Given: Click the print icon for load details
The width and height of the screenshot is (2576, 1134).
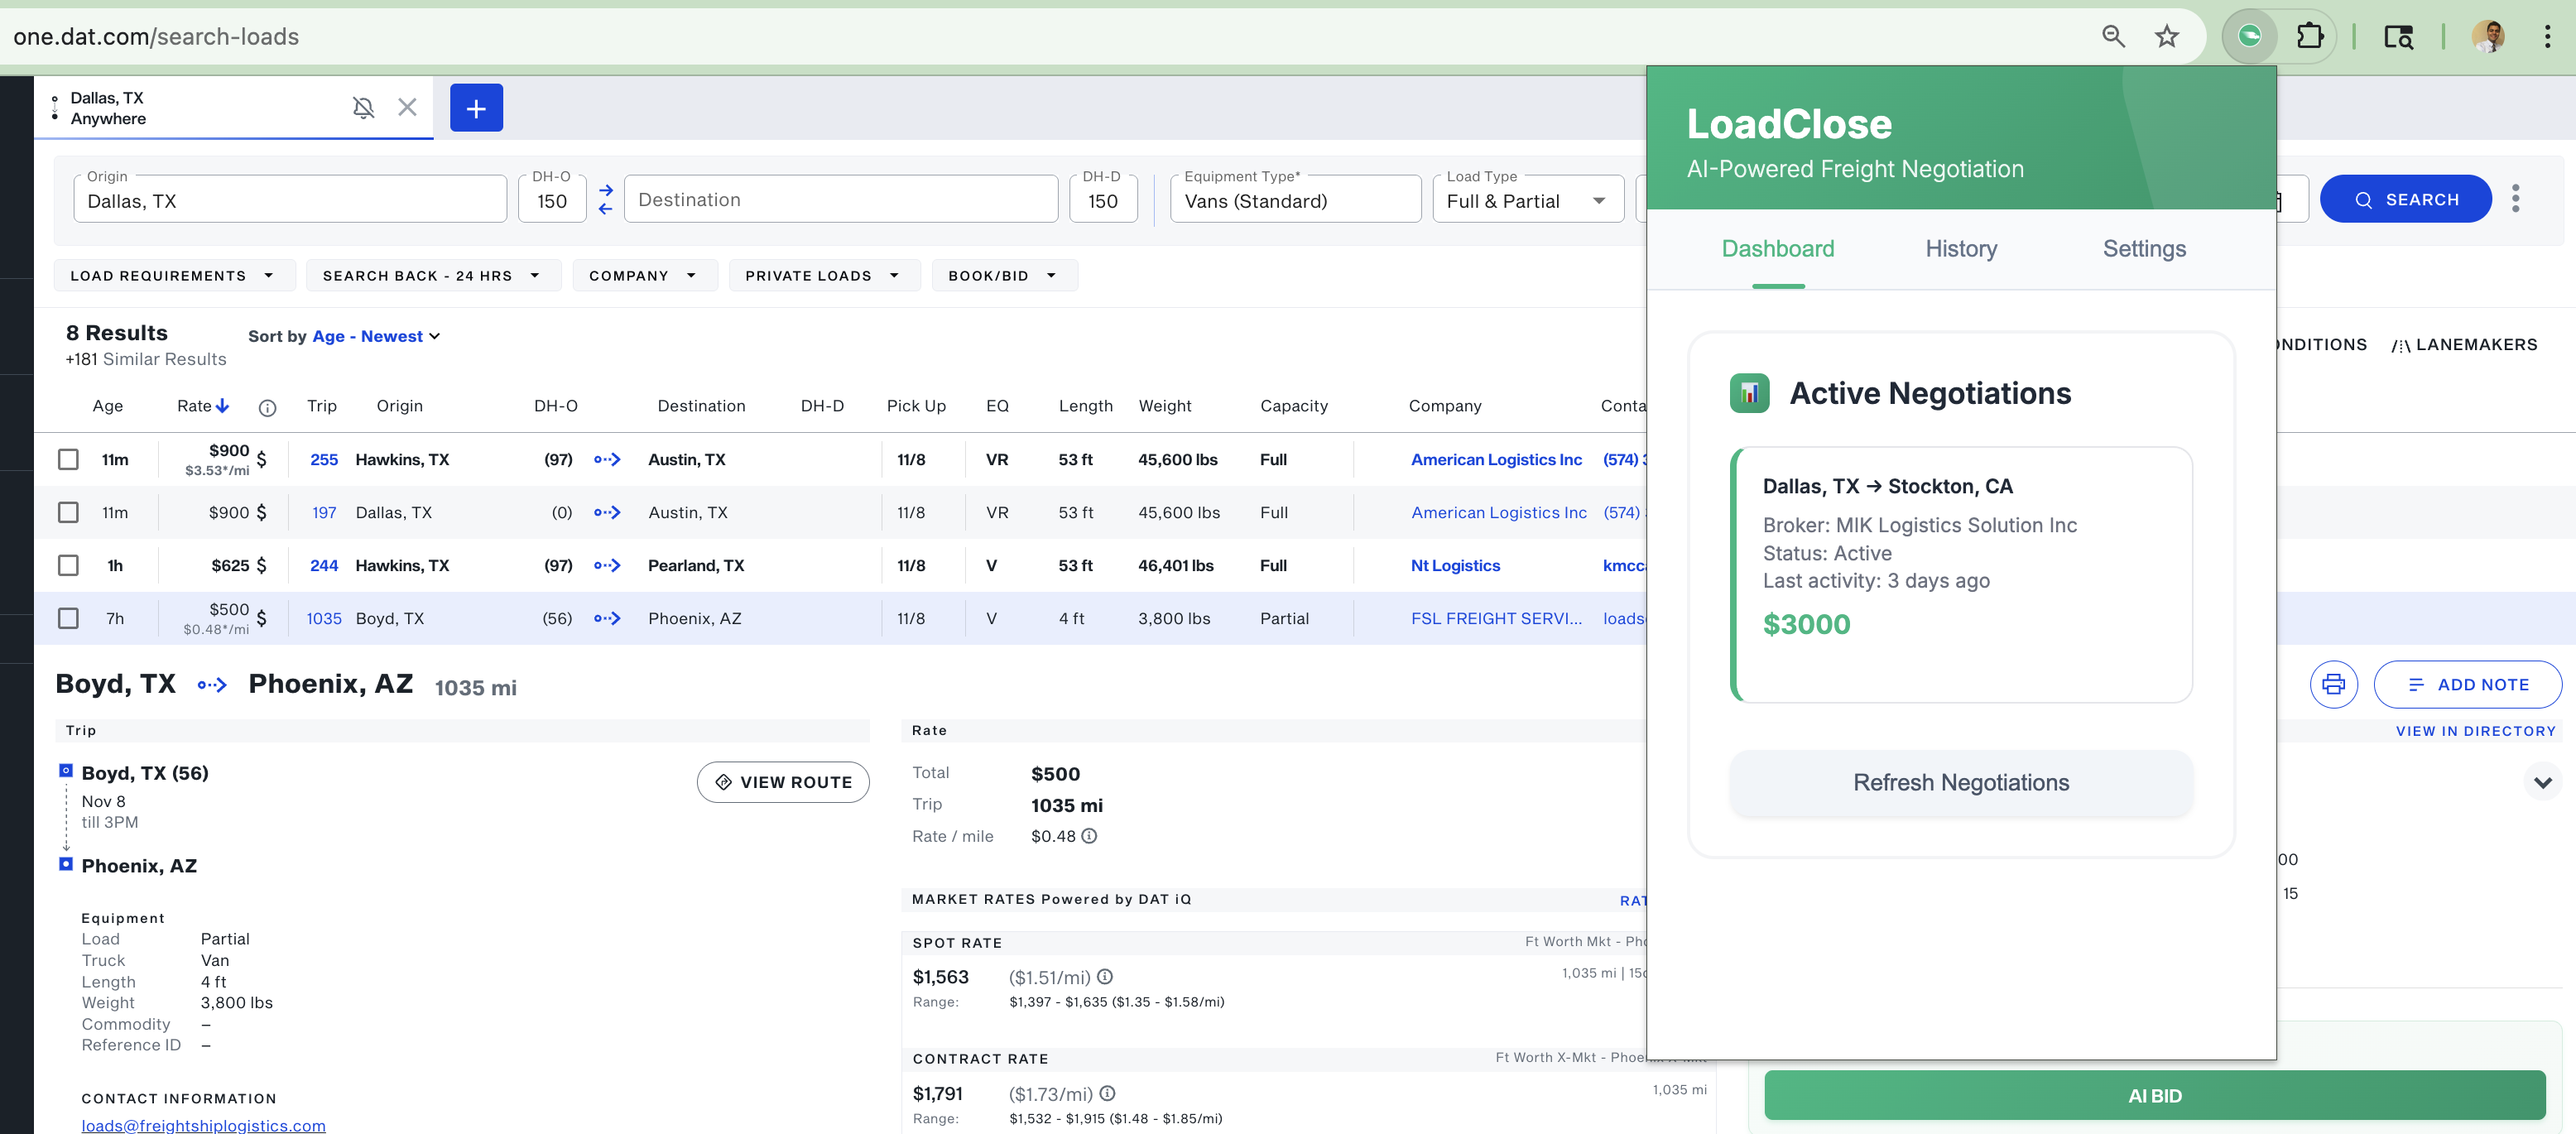Looking at the screenshot, I should [2333, 684].
